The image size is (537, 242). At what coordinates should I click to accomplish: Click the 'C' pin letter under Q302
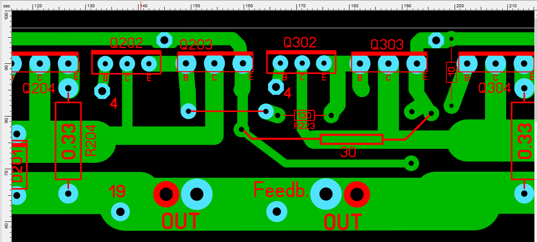pos(302,78)
